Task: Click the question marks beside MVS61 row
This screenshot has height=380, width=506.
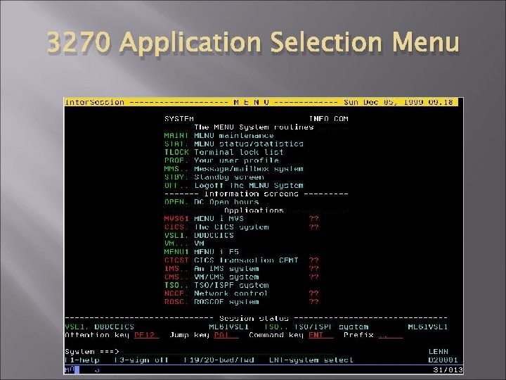Action: [314, 219]
